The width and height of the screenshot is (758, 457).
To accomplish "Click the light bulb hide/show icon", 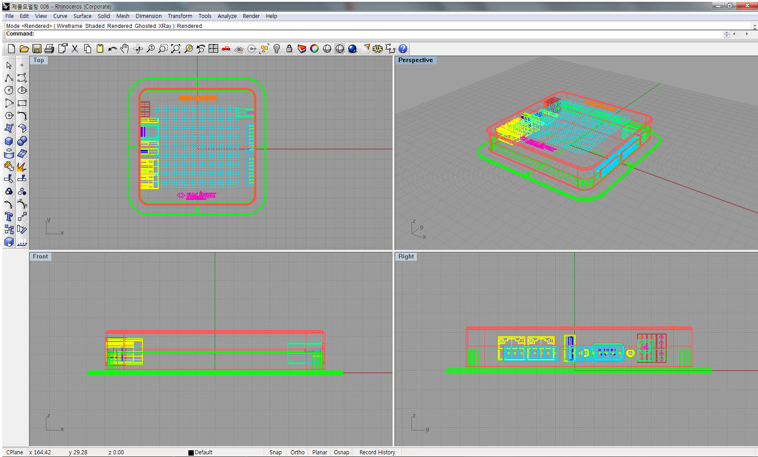I will (x=277, y=49).
